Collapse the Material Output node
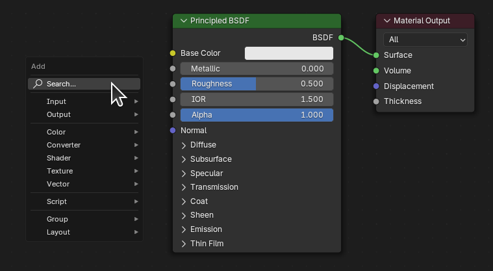The image size is (493, 271). 386,21
